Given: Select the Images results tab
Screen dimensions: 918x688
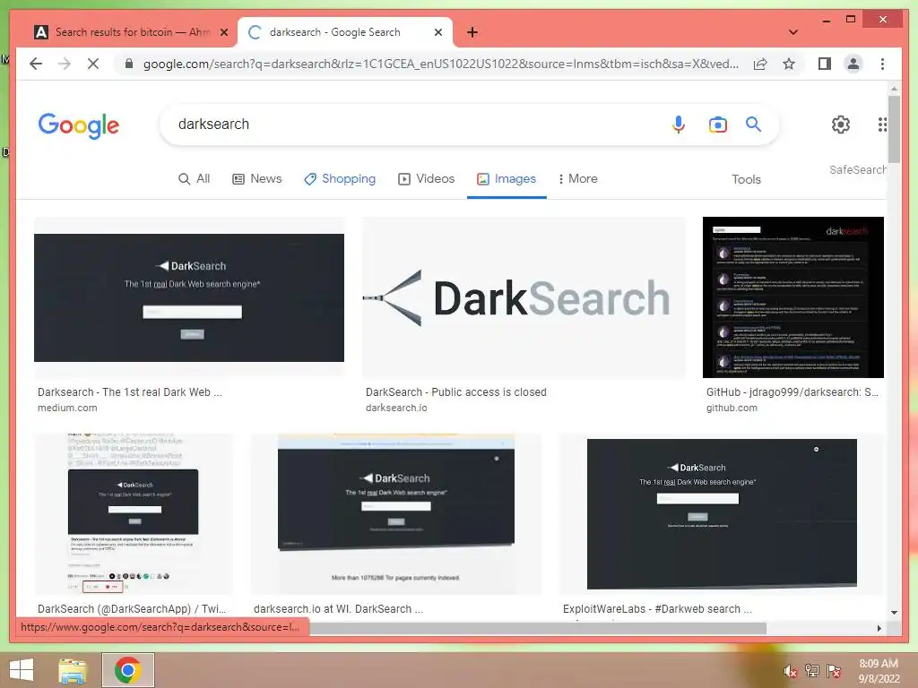Looking at the screenshot, I should tap(507, 179).
